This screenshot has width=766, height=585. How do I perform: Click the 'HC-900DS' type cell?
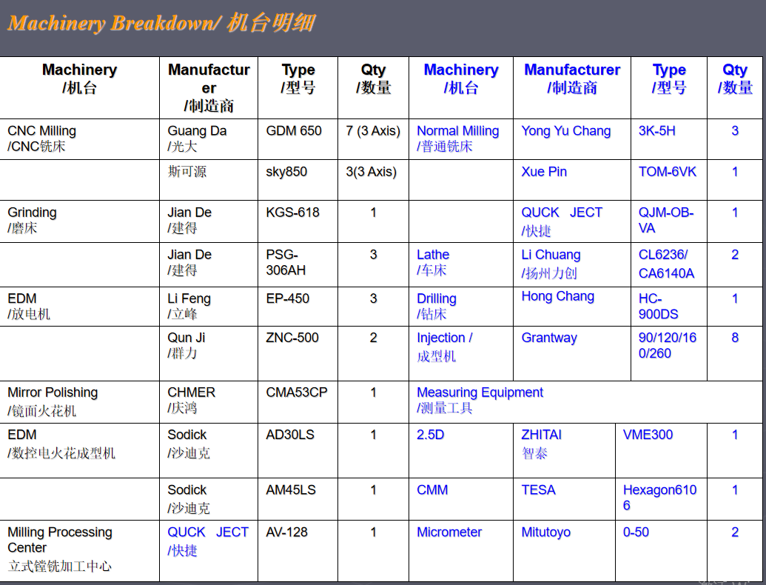(x=669, y=307)
